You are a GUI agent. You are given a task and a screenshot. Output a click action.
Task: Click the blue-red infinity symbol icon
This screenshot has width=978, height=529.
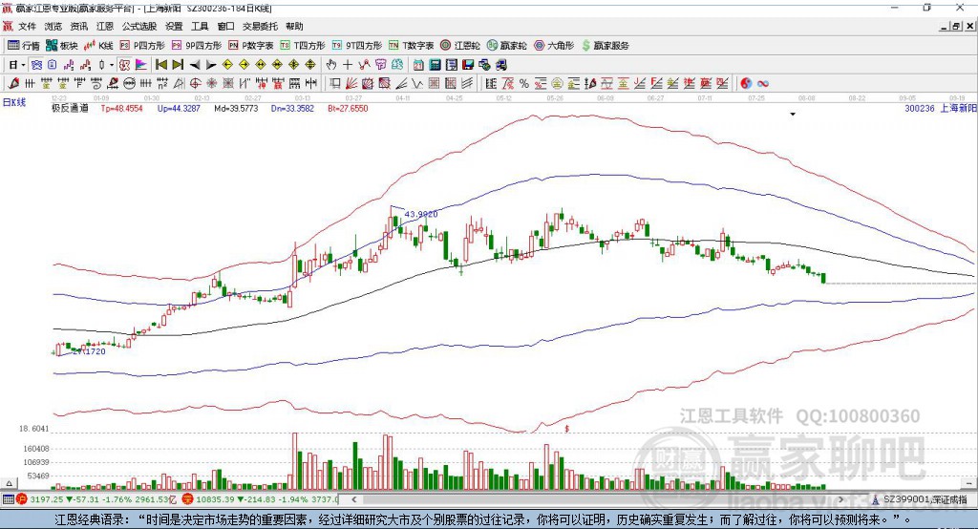[763, 83]
